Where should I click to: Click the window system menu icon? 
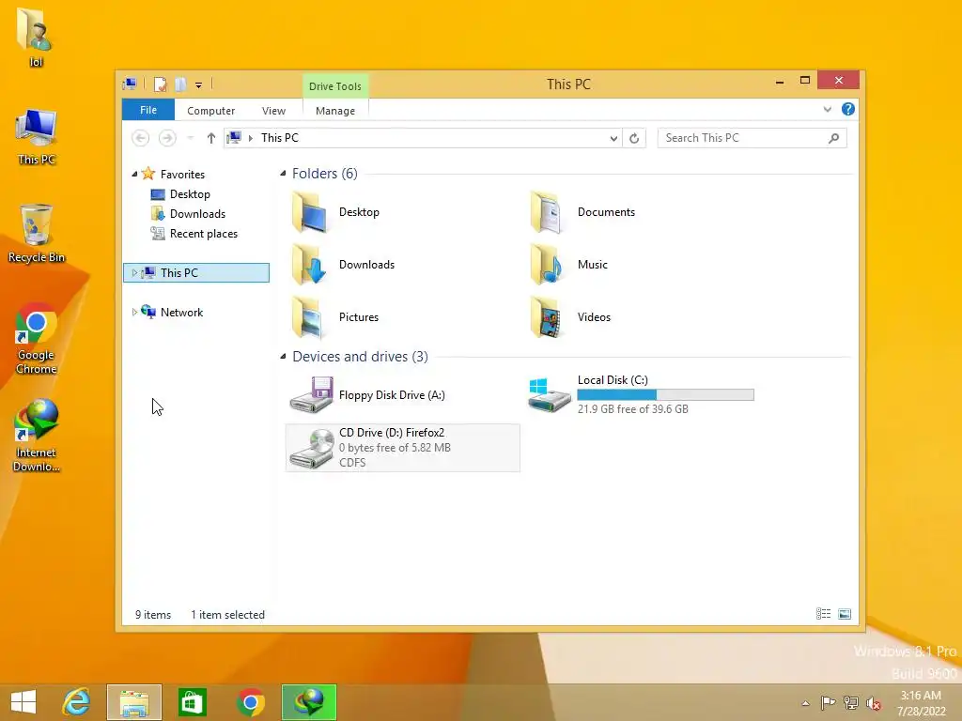[130, 84]
